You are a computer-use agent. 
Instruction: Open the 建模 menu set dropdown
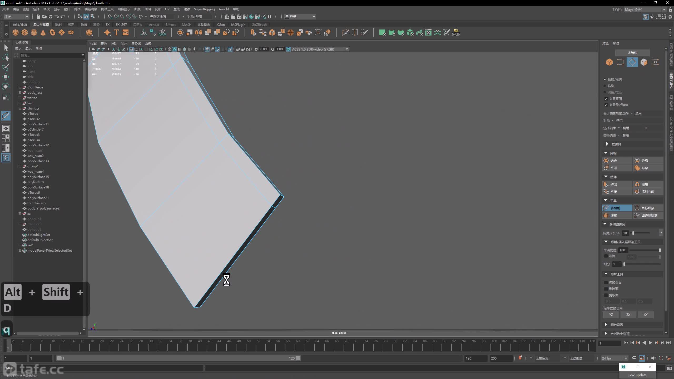point(16,17)
